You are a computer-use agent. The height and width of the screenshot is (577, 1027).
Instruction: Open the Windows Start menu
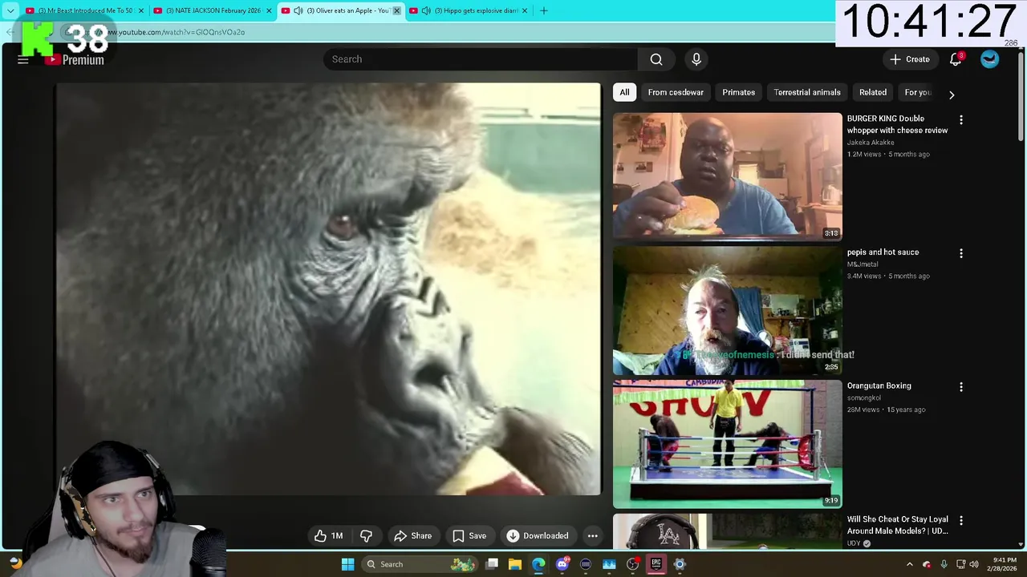(347, 564)
